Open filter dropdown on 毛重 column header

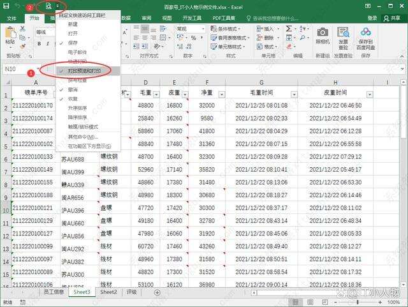156,94
